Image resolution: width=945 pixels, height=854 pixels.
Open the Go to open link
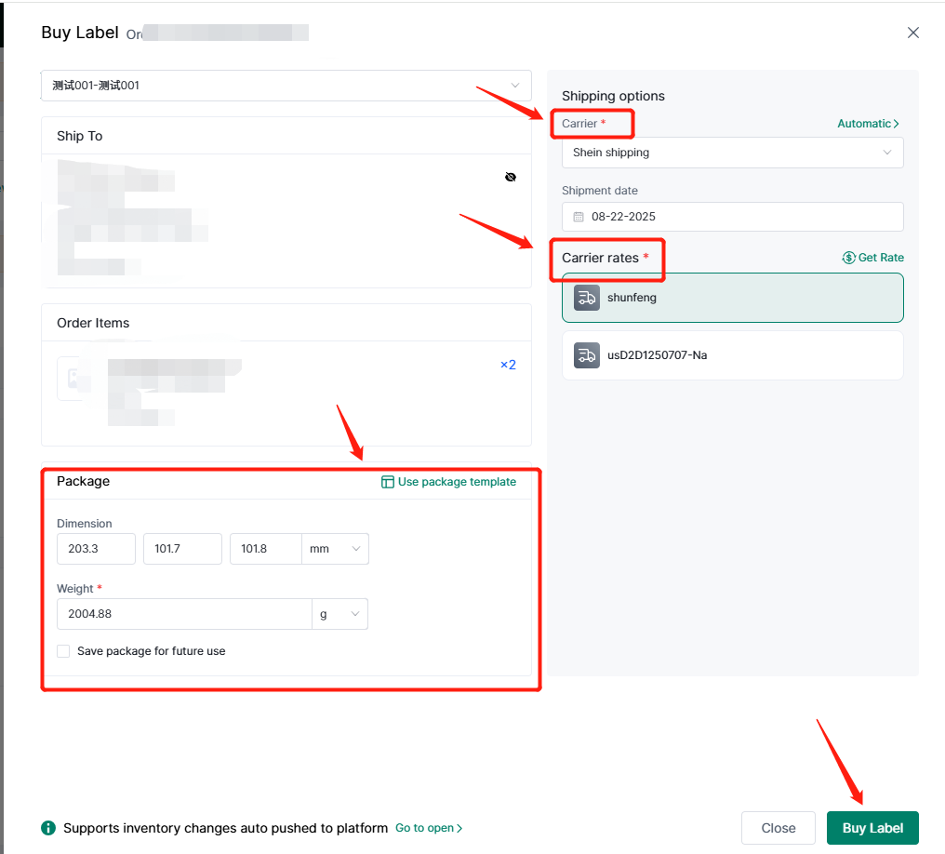(428, 828)
